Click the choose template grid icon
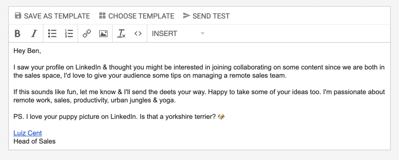Viewport: 399px width, 160px height. coord(102,16)
